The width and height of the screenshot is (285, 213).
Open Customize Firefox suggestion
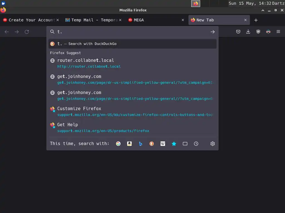coord(132,111)
